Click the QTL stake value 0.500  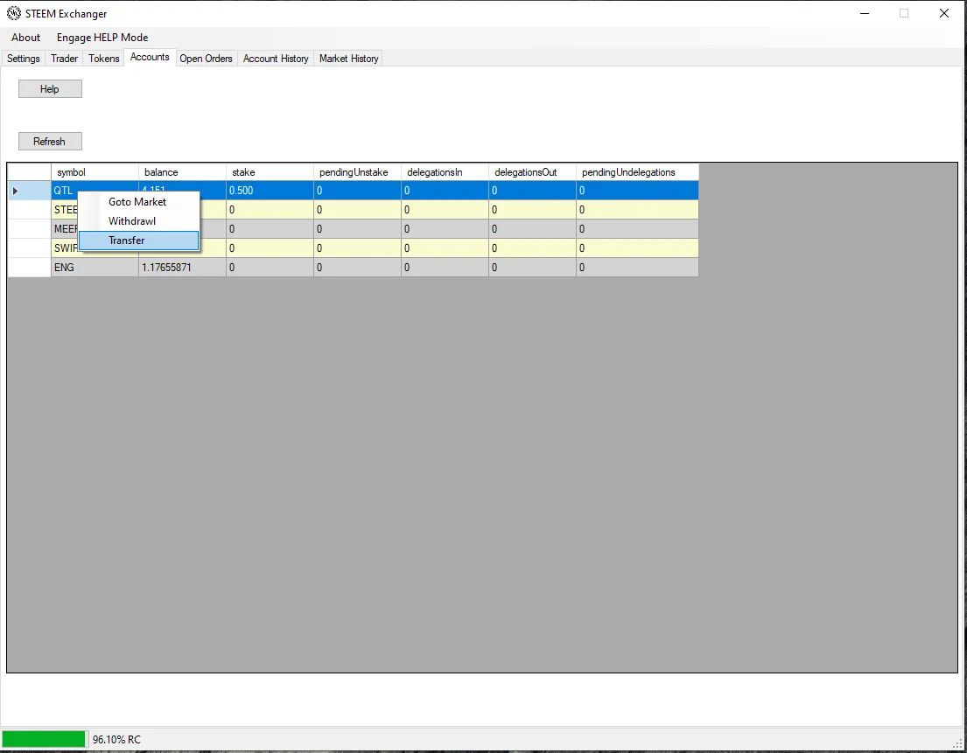tap(270, 191)
